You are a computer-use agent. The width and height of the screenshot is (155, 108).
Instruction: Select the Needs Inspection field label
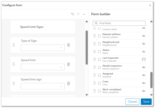pos(112,66)
